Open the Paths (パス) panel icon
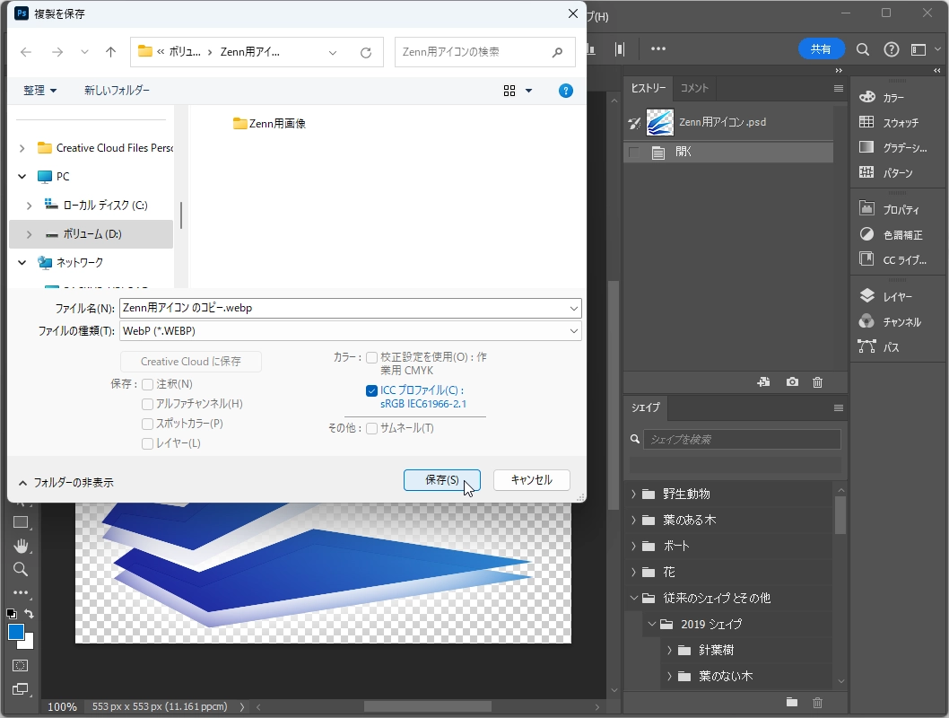 coord(866,346)
